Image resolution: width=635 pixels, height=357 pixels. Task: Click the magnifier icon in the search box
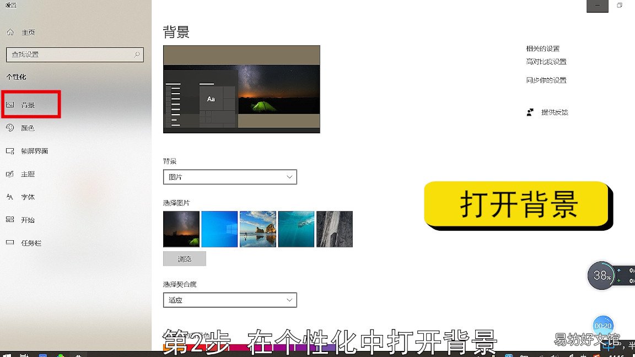point(137,54)
